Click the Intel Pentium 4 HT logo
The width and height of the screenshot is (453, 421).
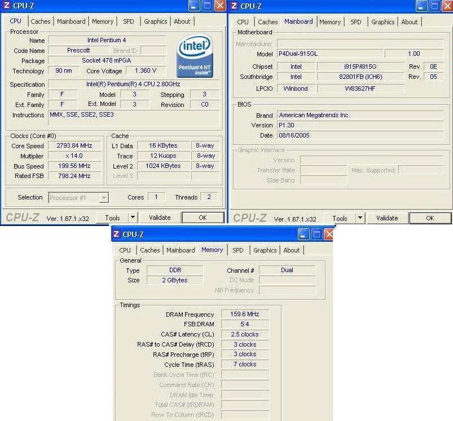195,56
